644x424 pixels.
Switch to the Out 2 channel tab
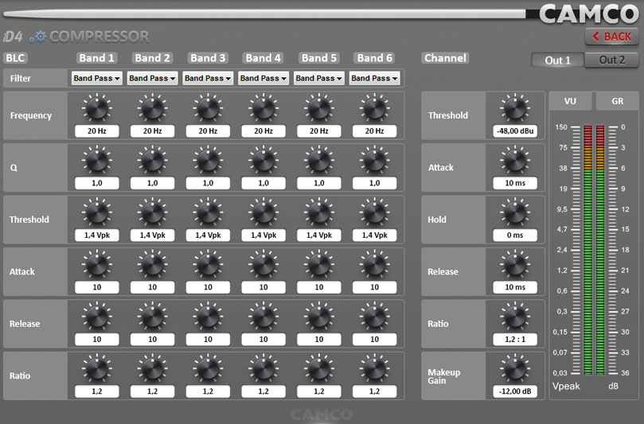pos(611,60)
